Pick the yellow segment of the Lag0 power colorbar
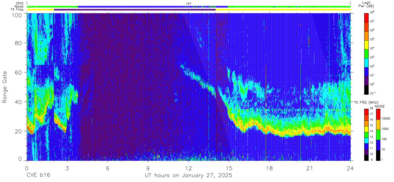The height and width of the screenshot is (182, 394). click(367, 44)
